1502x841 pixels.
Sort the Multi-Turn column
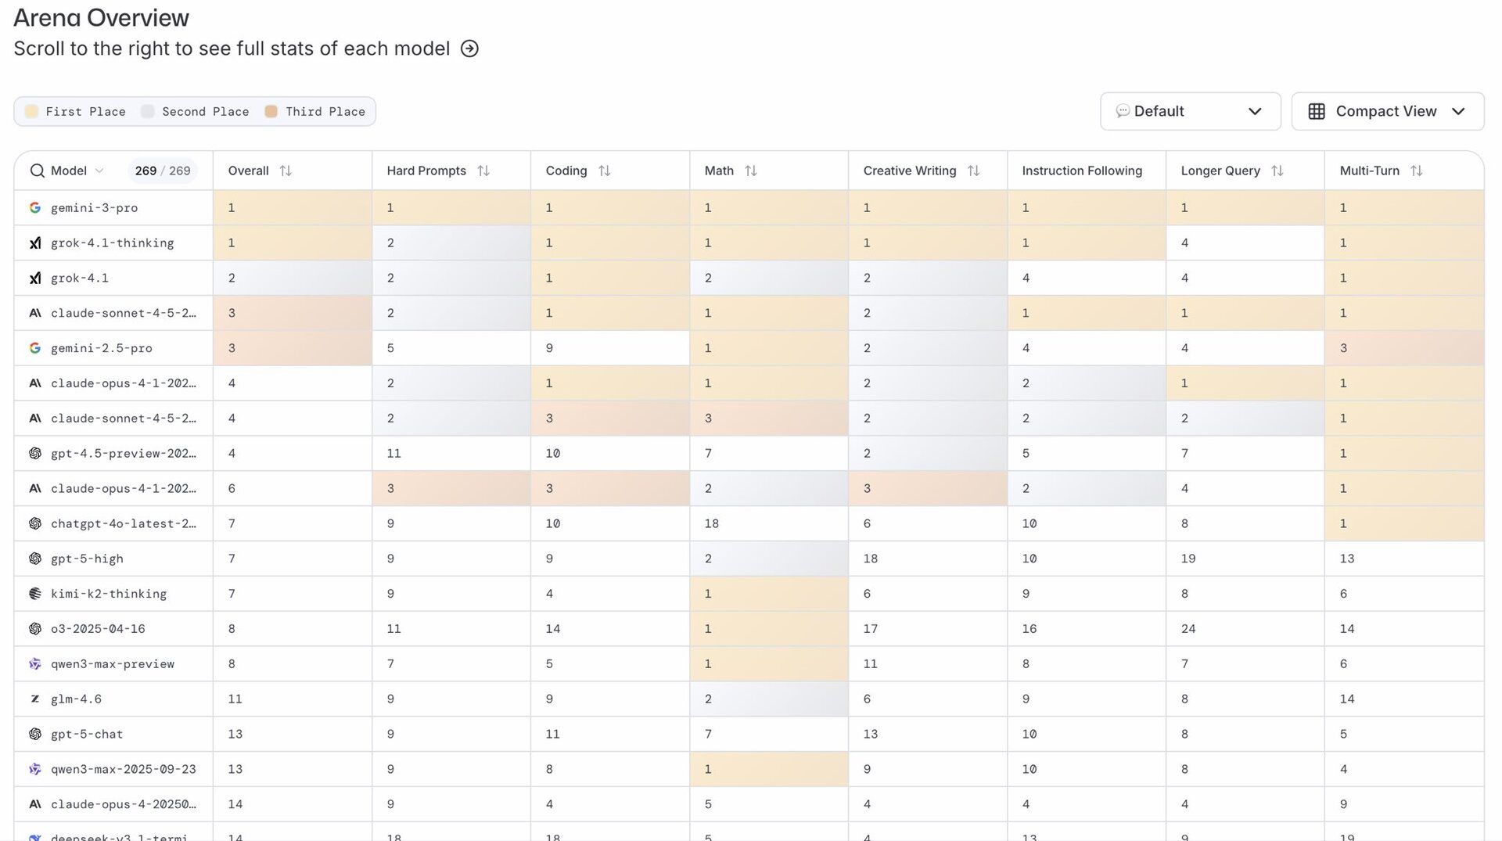click(x=1417, y=171)
